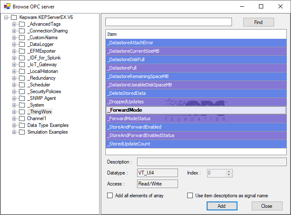The height and width of the screenshot is (215, 291).
Task: Select _SecurityPolicies in the tree
Action: pyautogui.click(x=44, y=91)
